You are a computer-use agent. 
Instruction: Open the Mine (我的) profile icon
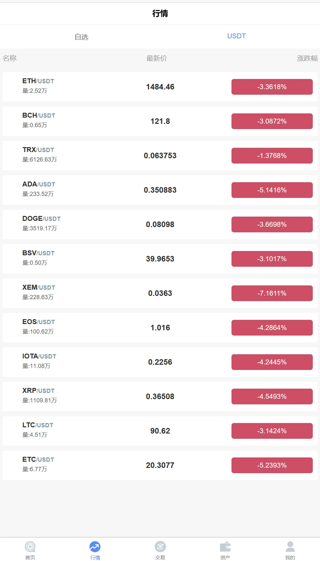[x=290, y=547]
